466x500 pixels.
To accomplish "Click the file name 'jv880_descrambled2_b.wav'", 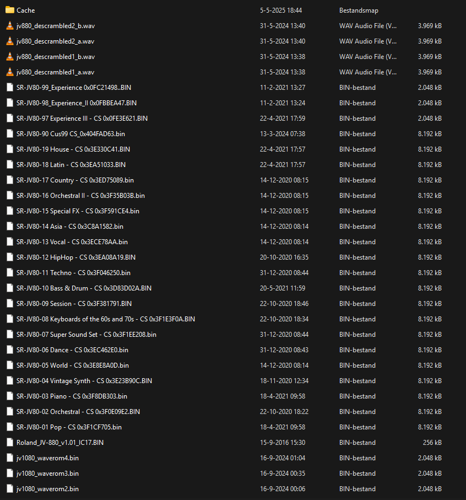I will click(x=56, y=26).
